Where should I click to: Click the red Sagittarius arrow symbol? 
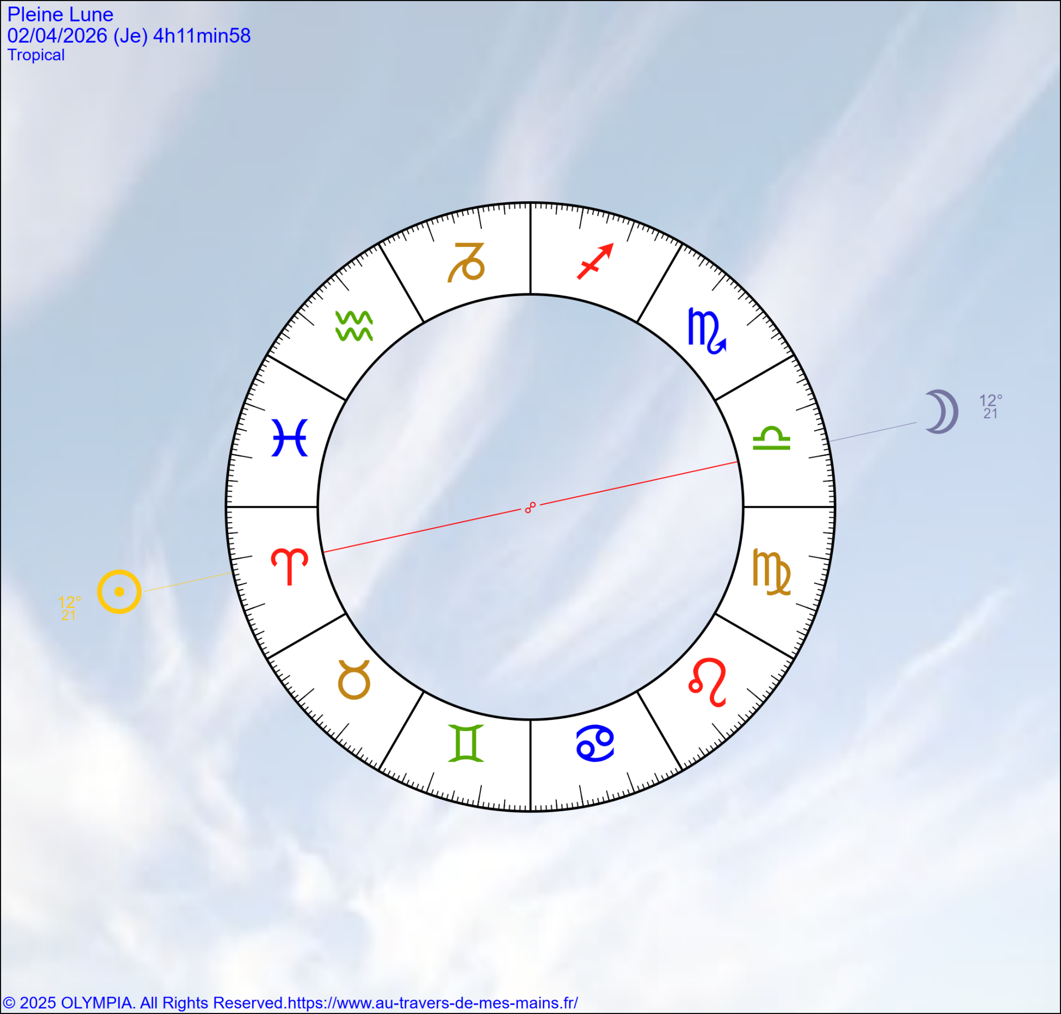pyautogui.click(x=595, y=261)
